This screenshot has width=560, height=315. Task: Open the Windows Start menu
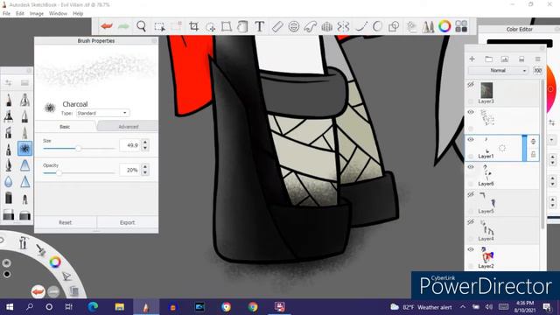[x=10, y=307]
